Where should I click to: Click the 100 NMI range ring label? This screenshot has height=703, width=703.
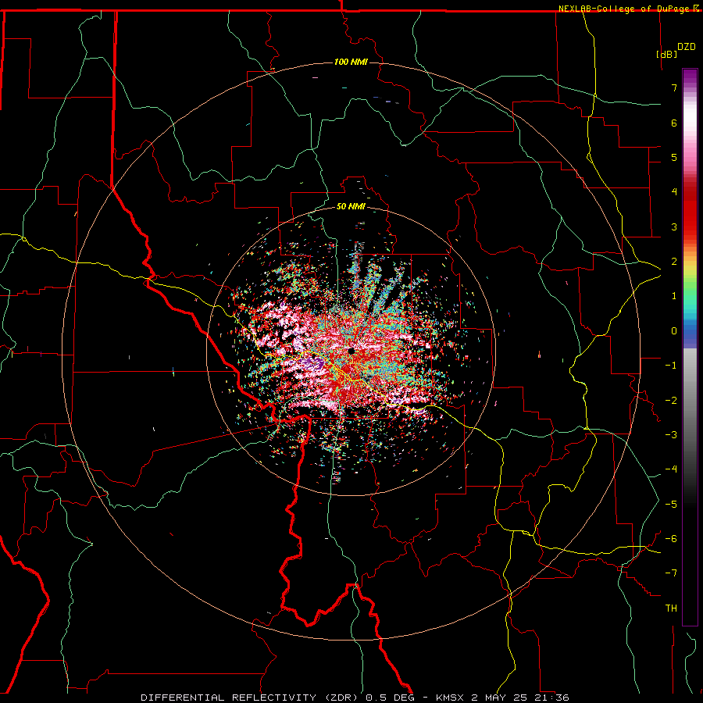pos(351,62)
